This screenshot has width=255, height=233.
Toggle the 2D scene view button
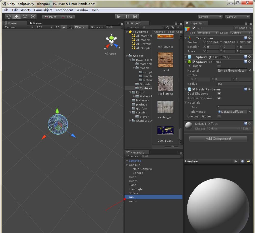pos(58,27)
